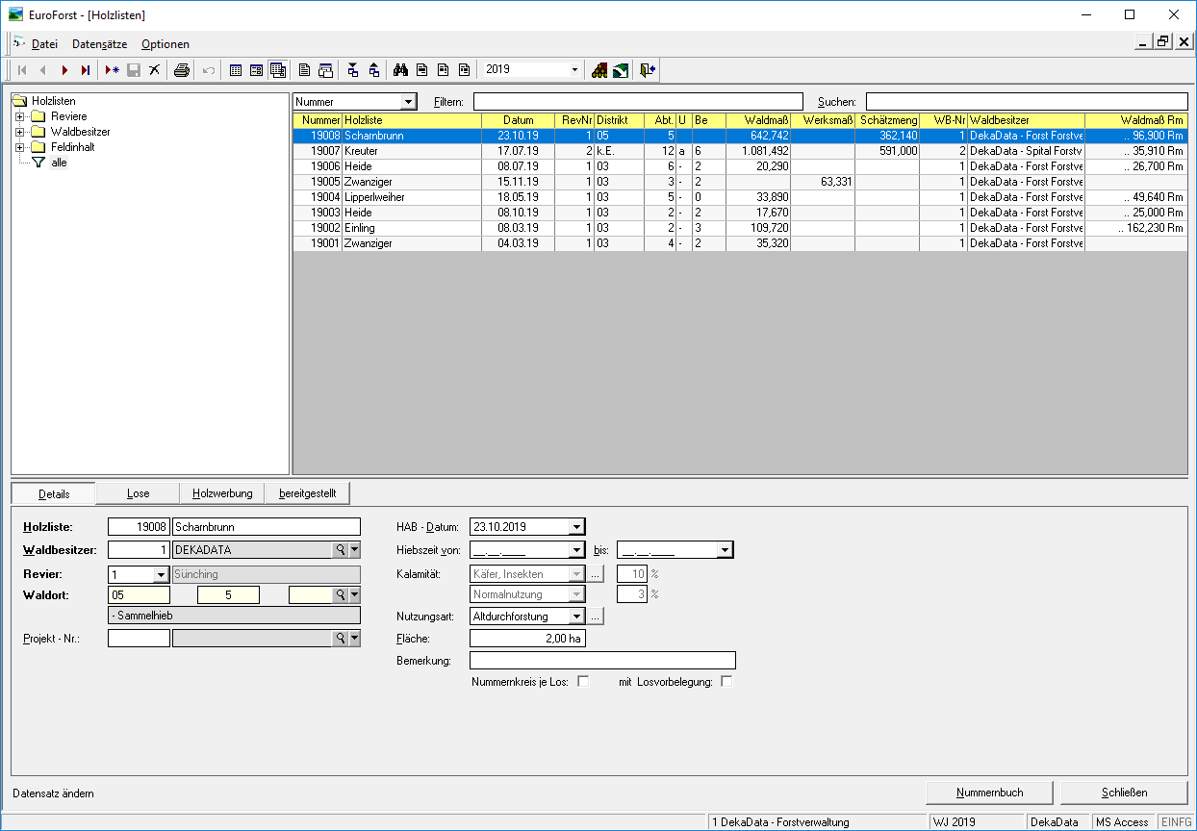Viewport: 1197px width, 831px height.
Task: Enable the 'Nummernkreis je Los' checkbox
Action: (583, 682)
